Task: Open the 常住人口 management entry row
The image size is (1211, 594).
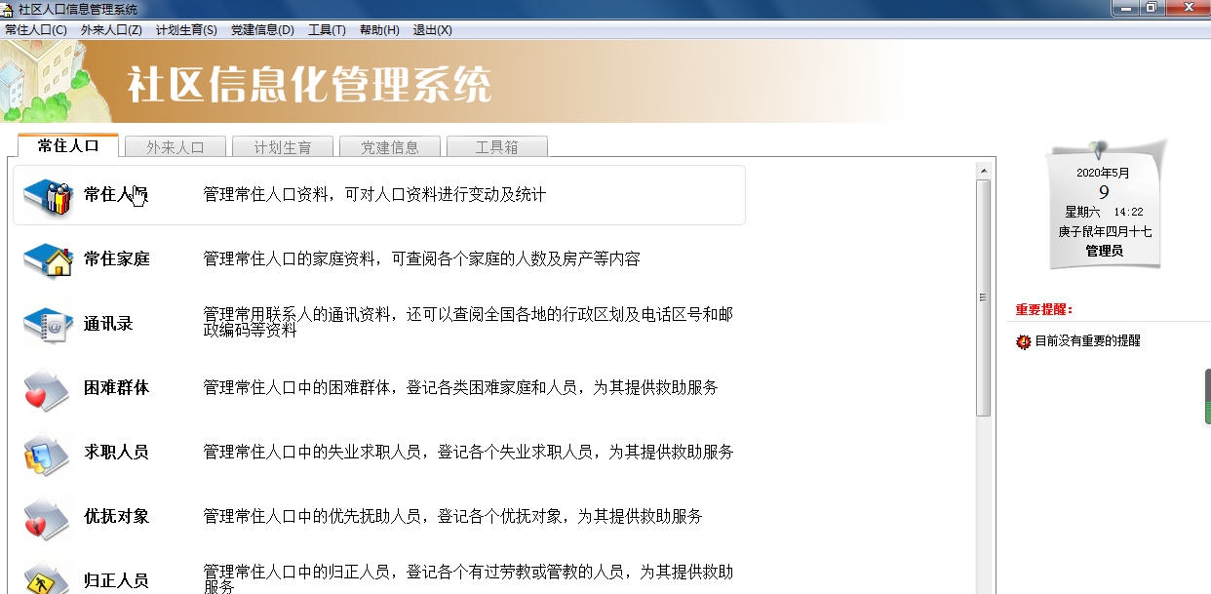Action: click(x=380, y=195)
